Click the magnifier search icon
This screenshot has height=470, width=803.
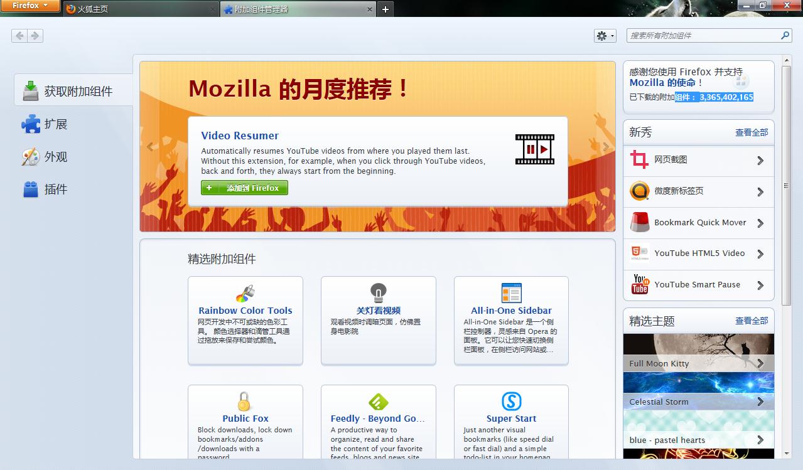tap(785, 36)
